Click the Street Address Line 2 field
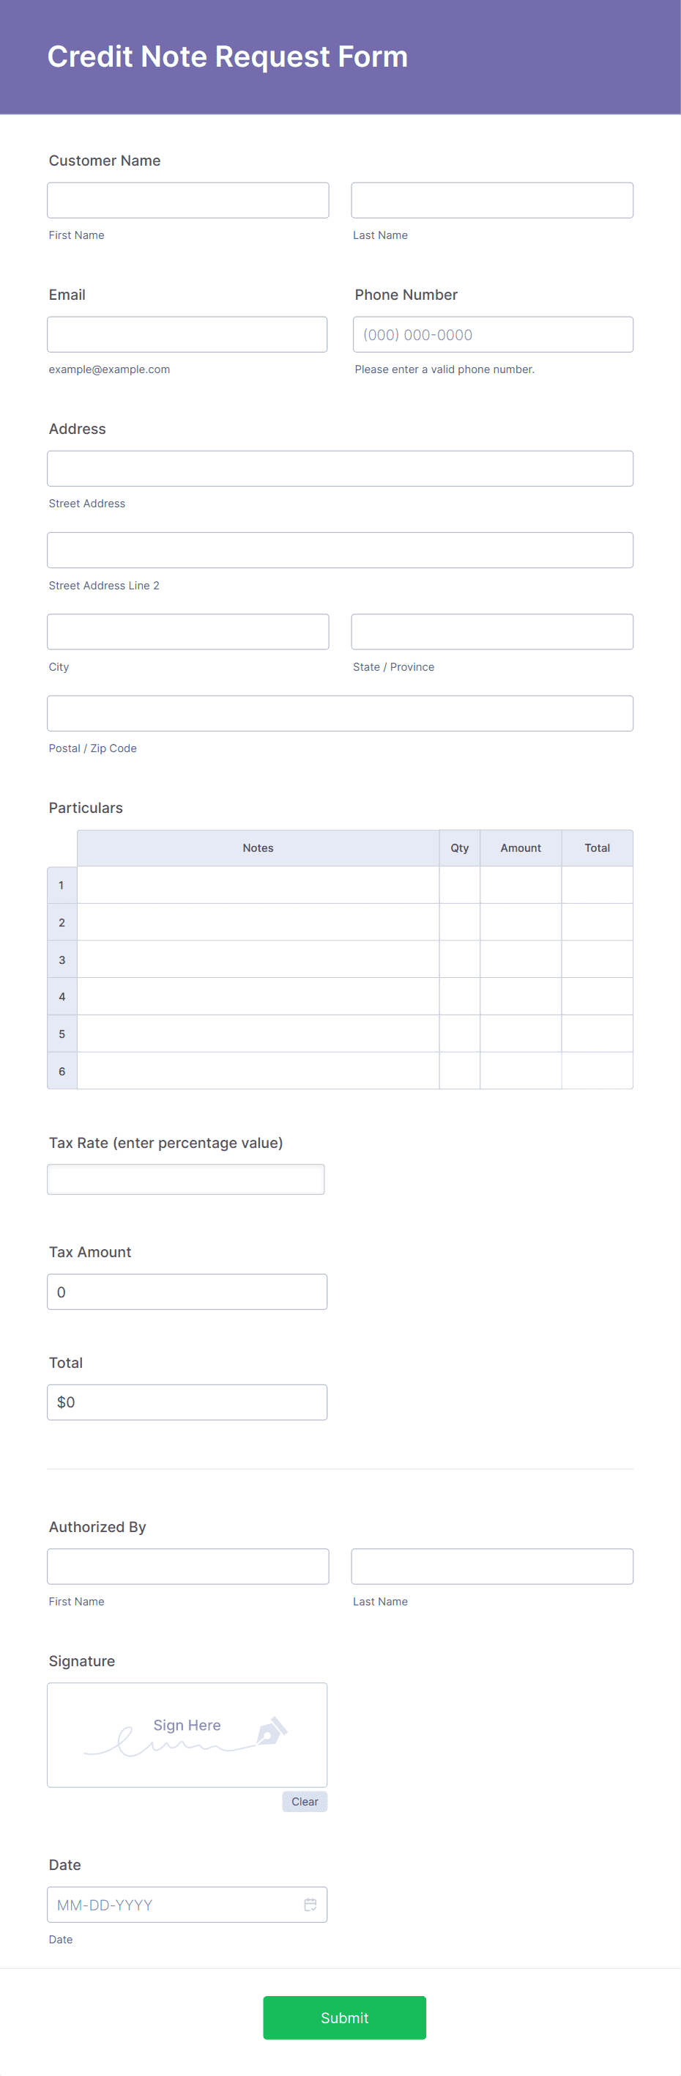This screenshot has width=681, height=2076. click(x=340, y=549)
